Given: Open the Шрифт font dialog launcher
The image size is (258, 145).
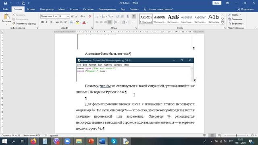Looking at the screenshot, I should [92, 28].
